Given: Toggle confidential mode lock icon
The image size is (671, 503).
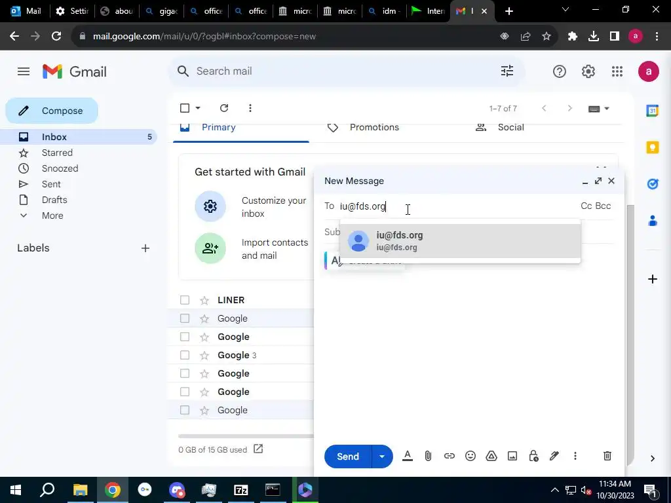Looking at the screenshot, I should pyautogui.click(x=533, y=456).
